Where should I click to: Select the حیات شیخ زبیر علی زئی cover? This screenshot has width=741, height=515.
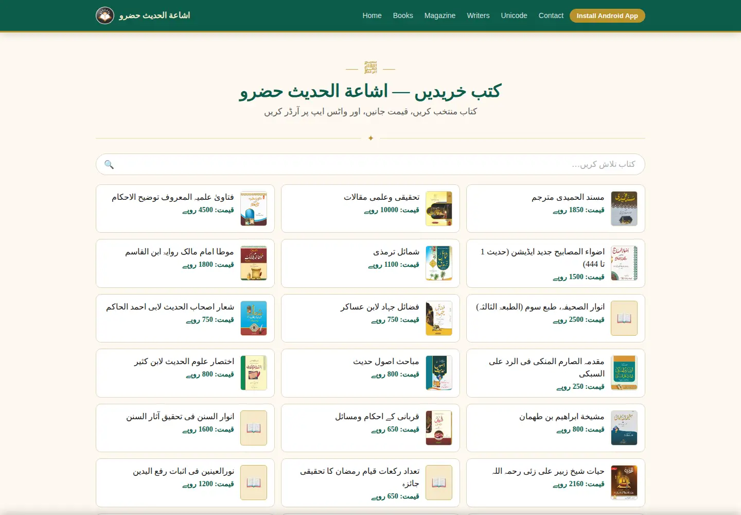tap(624, 483)
